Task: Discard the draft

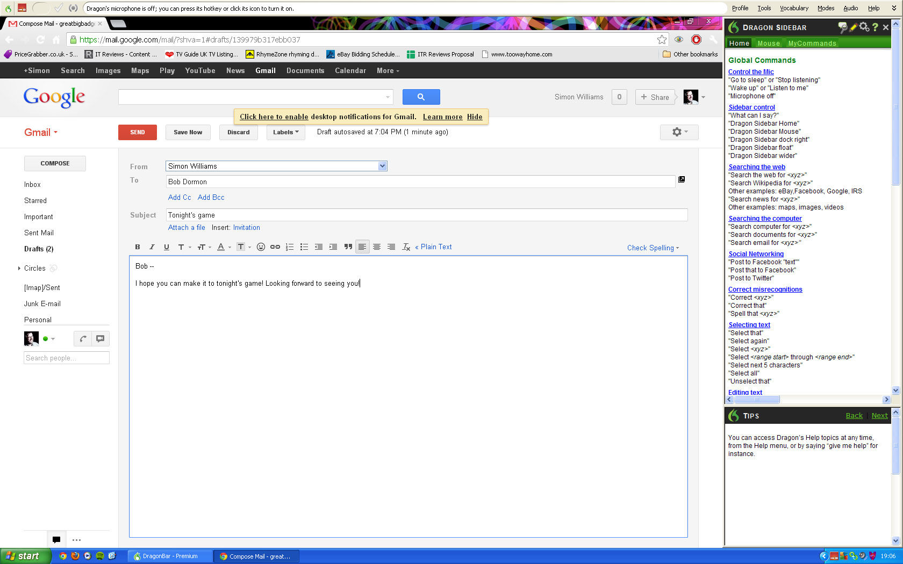Action: [239, 132]
